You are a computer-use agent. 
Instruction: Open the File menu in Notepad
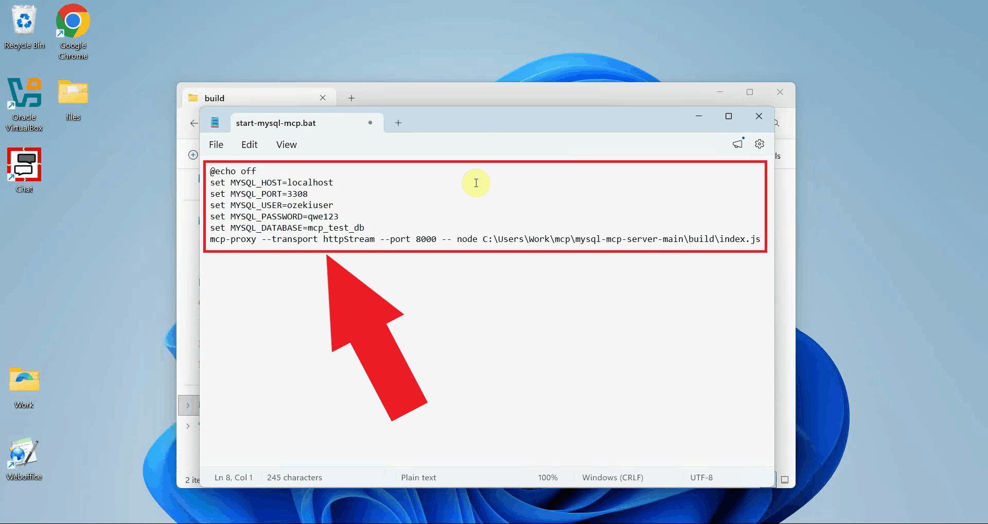pos(216,145)
